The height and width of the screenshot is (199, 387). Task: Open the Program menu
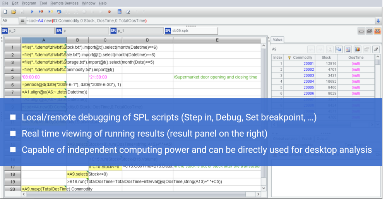[29, 3]
